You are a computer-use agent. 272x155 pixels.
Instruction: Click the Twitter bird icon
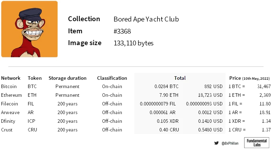[x=216, y=143]
